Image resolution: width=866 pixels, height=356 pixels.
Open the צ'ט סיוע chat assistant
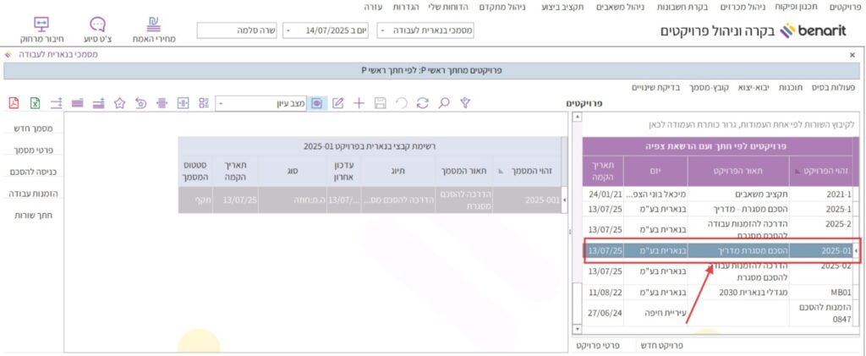(x=97, y=30)
